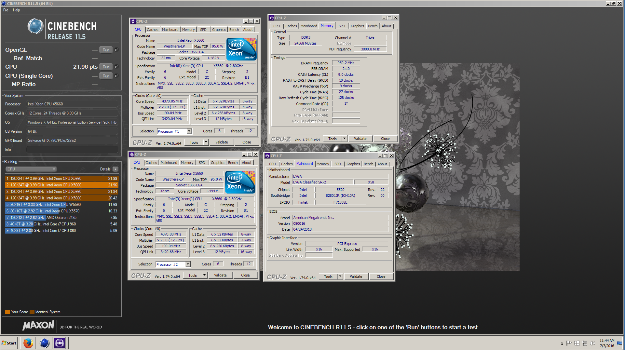Open the Processor #1 selection dropdown
Viewport: 625px width, 350px height.
point(189,131)
